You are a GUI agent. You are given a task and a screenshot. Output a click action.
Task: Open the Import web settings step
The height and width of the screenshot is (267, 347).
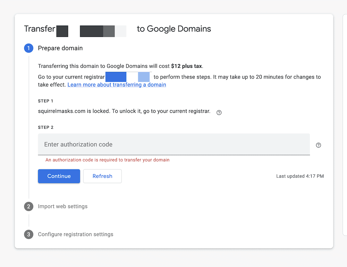(62, 206)
